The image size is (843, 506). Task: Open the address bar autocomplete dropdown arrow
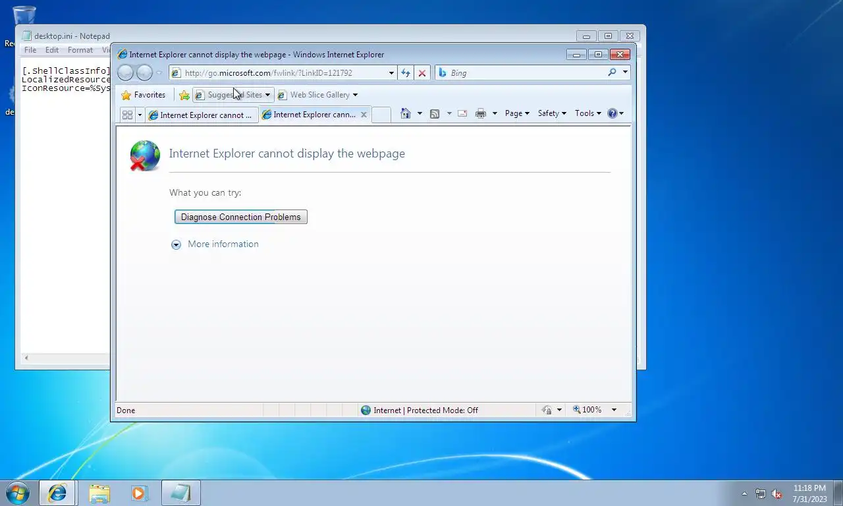pos(391,73)
